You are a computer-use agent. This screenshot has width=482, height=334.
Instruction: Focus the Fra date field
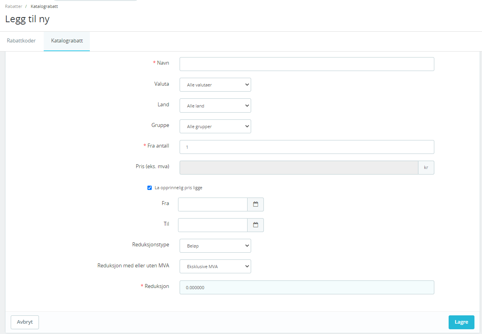click(x=213, y=204)
